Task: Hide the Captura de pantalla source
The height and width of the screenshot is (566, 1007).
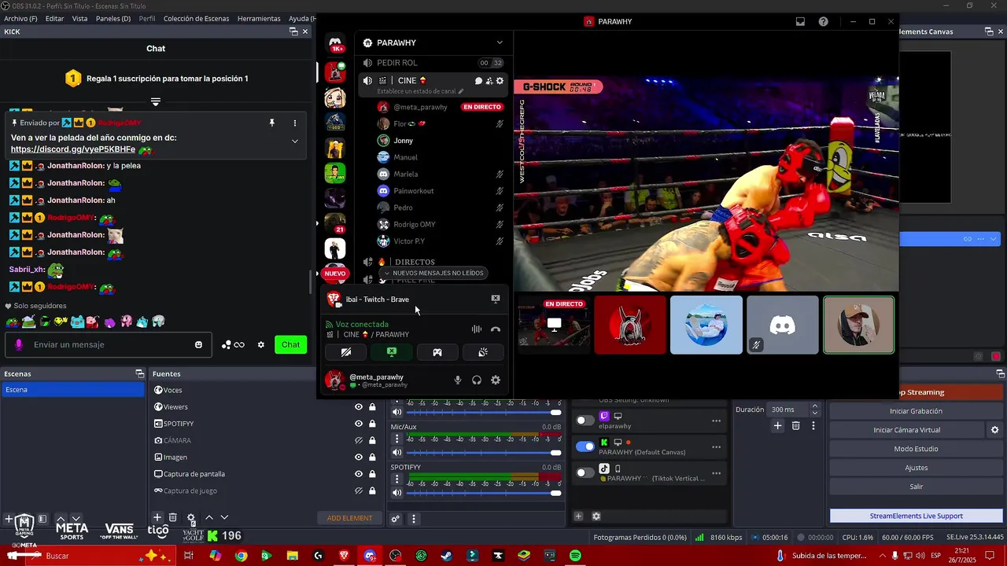Action: (x=359, y=474)
